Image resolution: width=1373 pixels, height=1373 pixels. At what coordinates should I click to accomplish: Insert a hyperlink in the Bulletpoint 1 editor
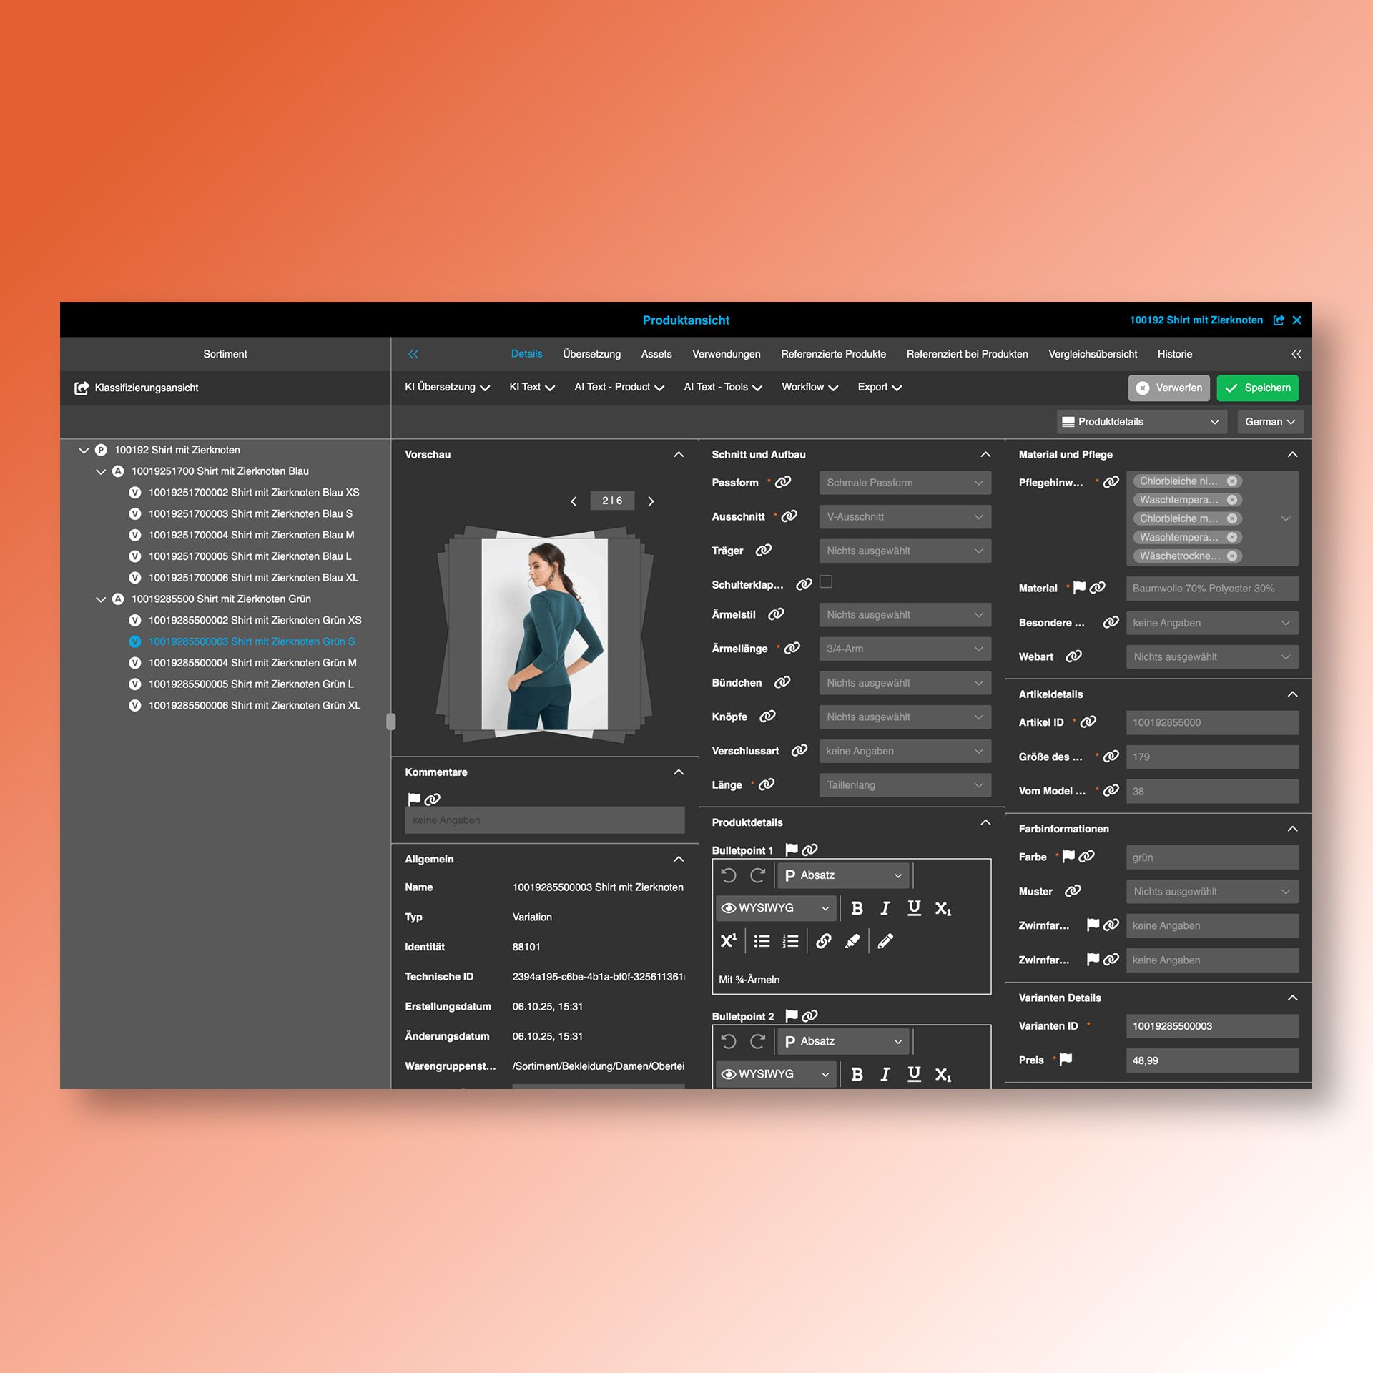(x=824, y=941)
